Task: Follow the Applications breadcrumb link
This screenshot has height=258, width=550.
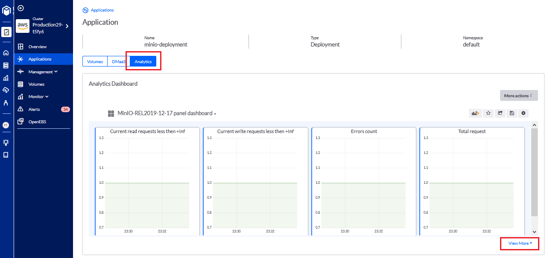Action: [102, 10]
